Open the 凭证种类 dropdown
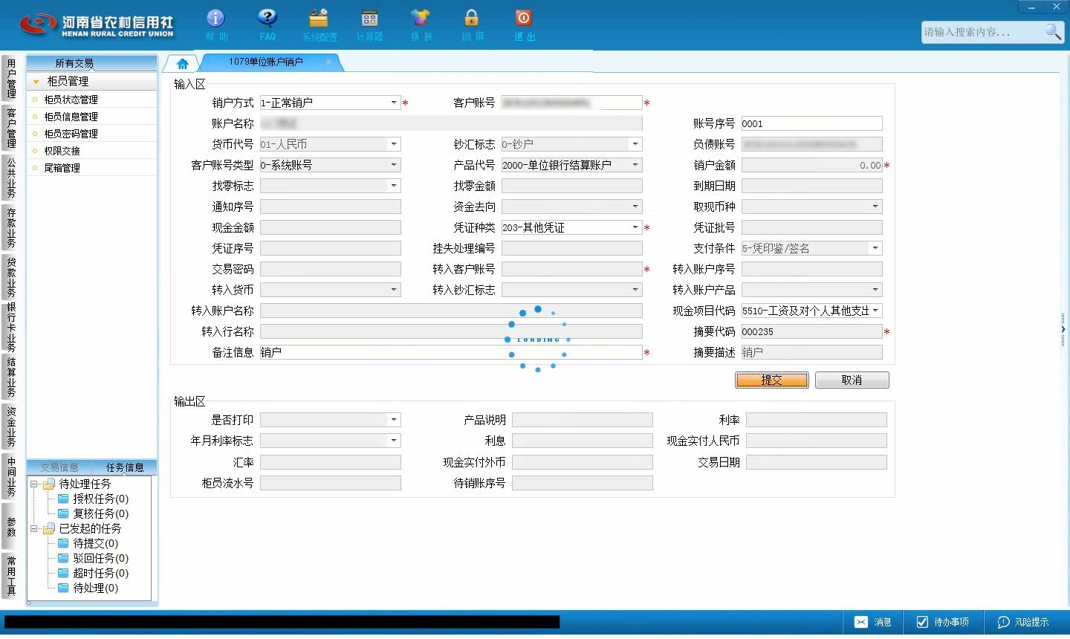1070x639 pixels. [635, 227]
